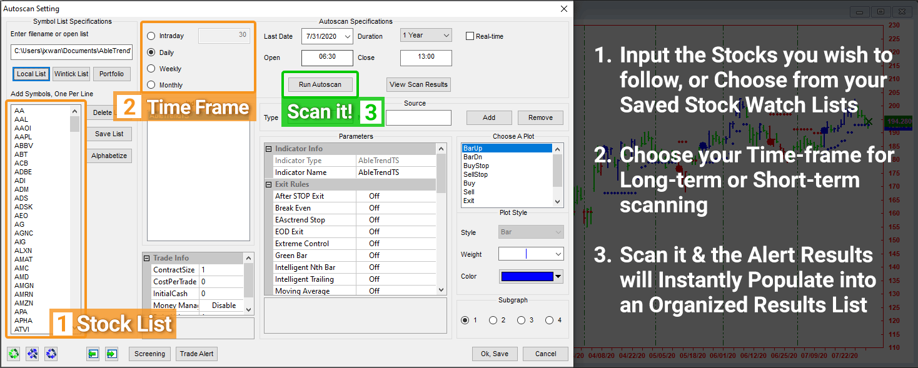Click the green right arrow icon

click(111, 354)
